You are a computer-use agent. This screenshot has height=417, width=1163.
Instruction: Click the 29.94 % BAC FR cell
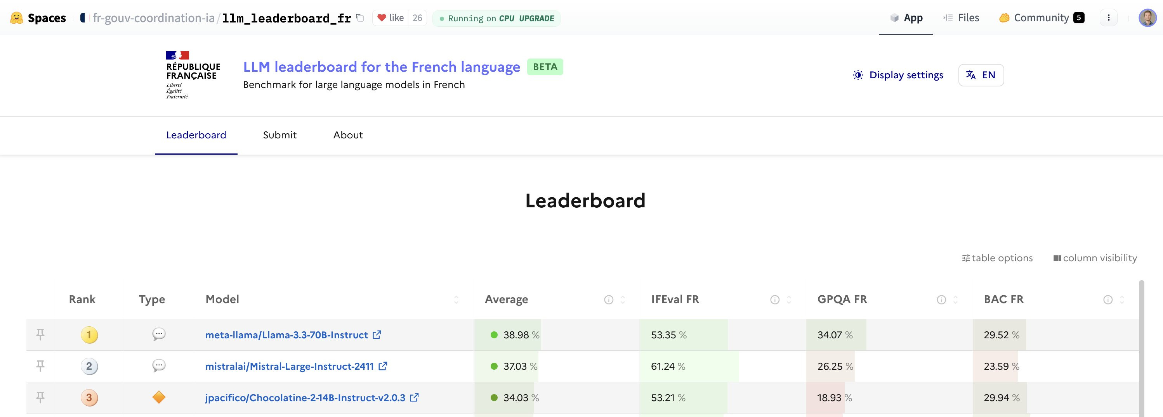[x=1055, y=398]
